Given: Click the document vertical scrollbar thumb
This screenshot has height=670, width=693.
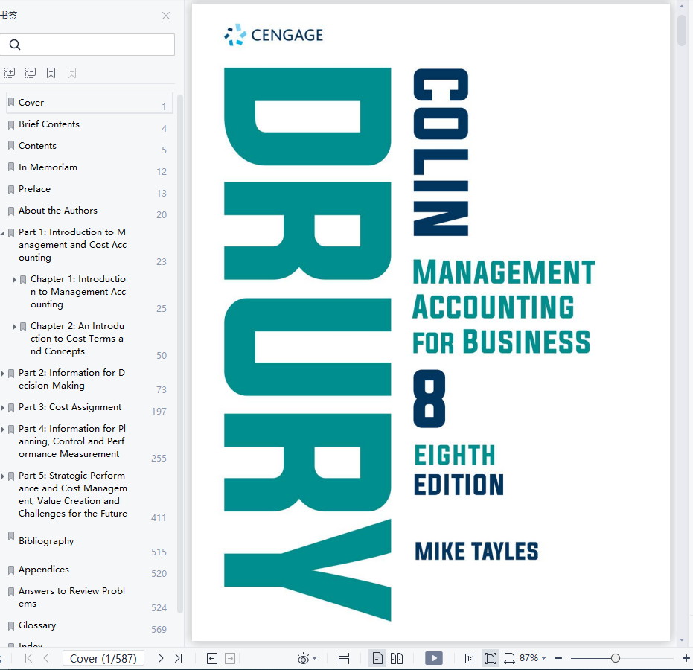Looking at the screenshot, I should 682,30.
